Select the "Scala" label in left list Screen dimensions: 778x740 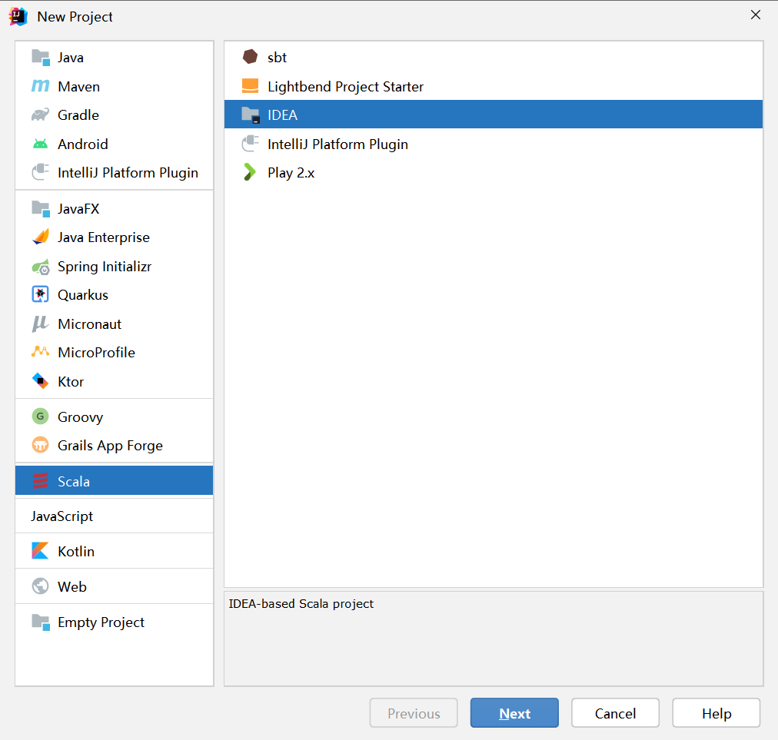74,482
